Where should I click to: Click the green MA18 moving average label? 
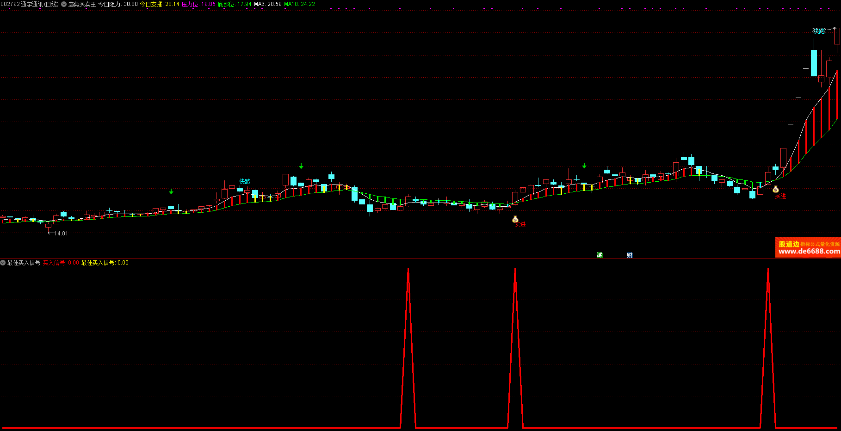(x=299, y=4)
